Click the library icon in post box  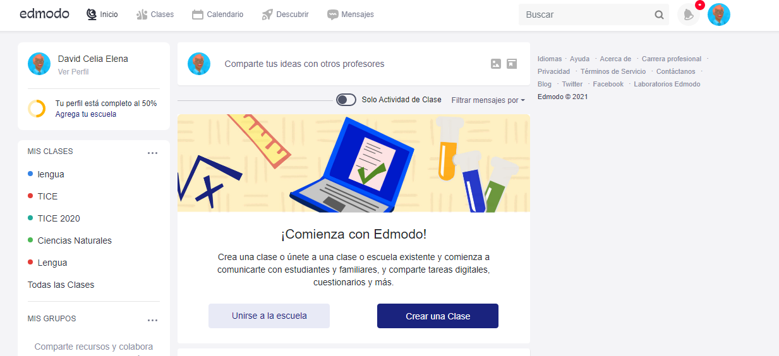click(512, 64)
